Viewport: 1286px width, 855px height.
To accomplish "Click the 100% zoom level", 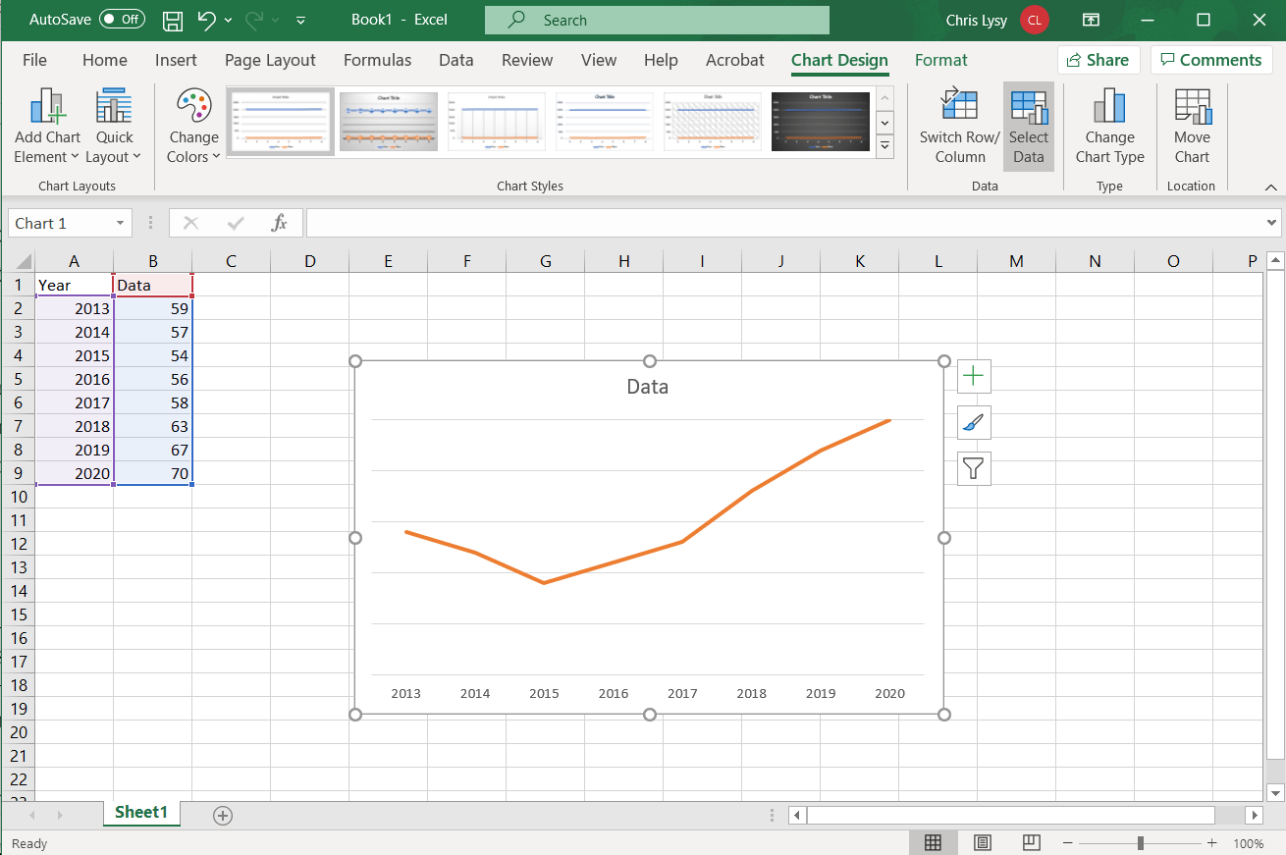I will pyautogui.click(x=1249, y=843).
